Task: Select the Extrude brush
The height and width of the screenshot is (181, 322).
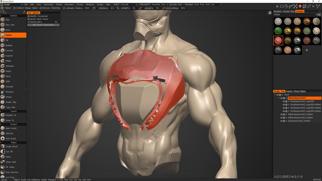Action: (x=13, y=50)
